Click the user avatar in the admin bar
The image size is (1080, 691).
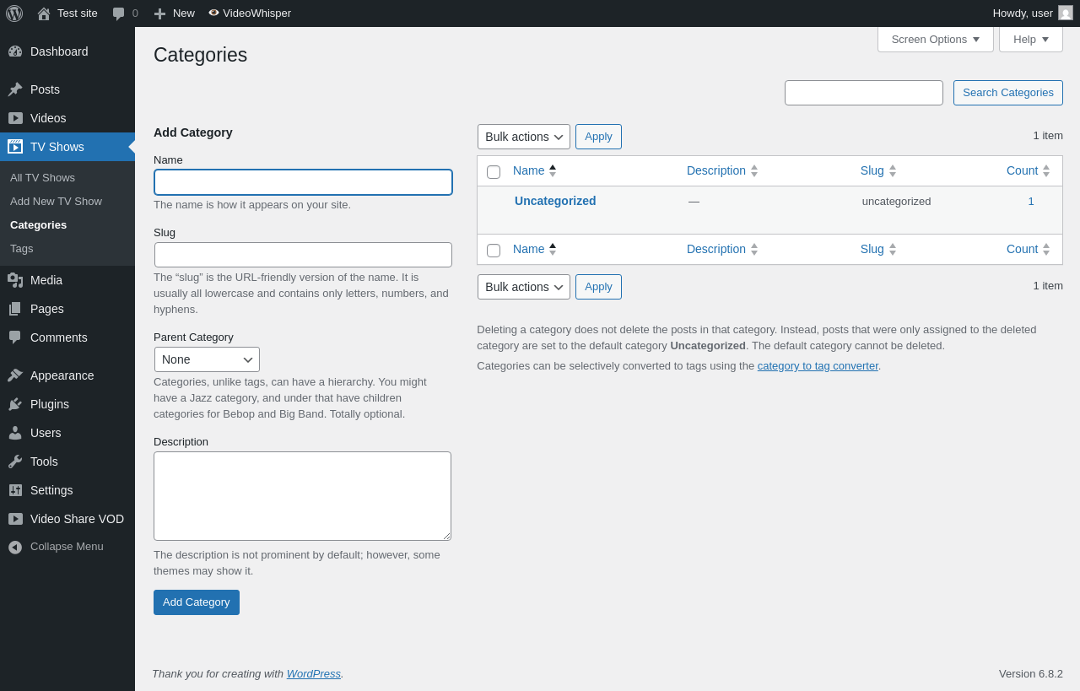[1066, 13]
